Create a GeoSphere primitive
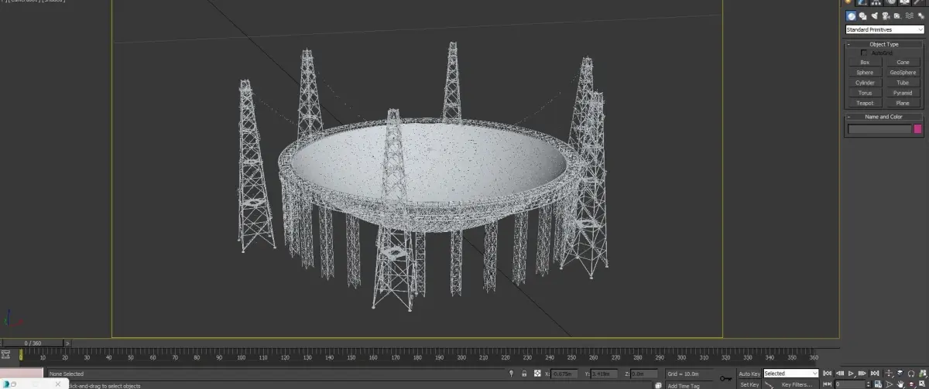Viewport: 929px width, 389px height. 903,72
